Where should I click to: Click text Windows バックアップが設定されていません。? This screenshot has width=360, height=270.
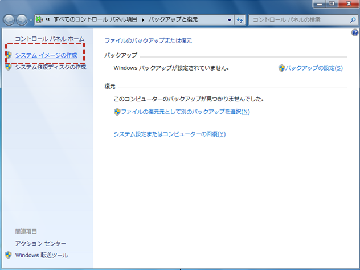tap(171, 68)
